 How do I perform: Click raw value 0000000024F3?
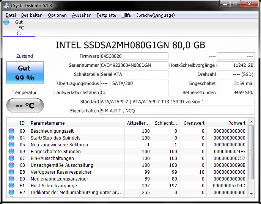pos(230,152)
